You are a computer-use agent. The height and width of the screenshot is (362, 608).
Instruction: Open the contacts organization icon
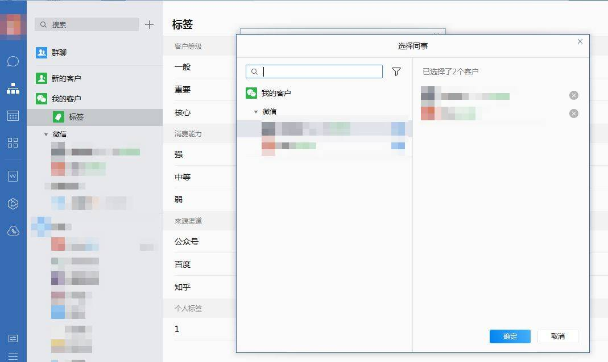13,89
